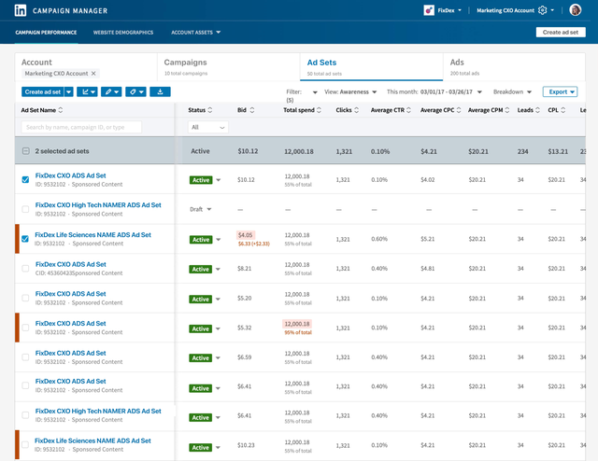Click the Marketing CXO Account header label
Screen dimensions: 598x461
505,10
